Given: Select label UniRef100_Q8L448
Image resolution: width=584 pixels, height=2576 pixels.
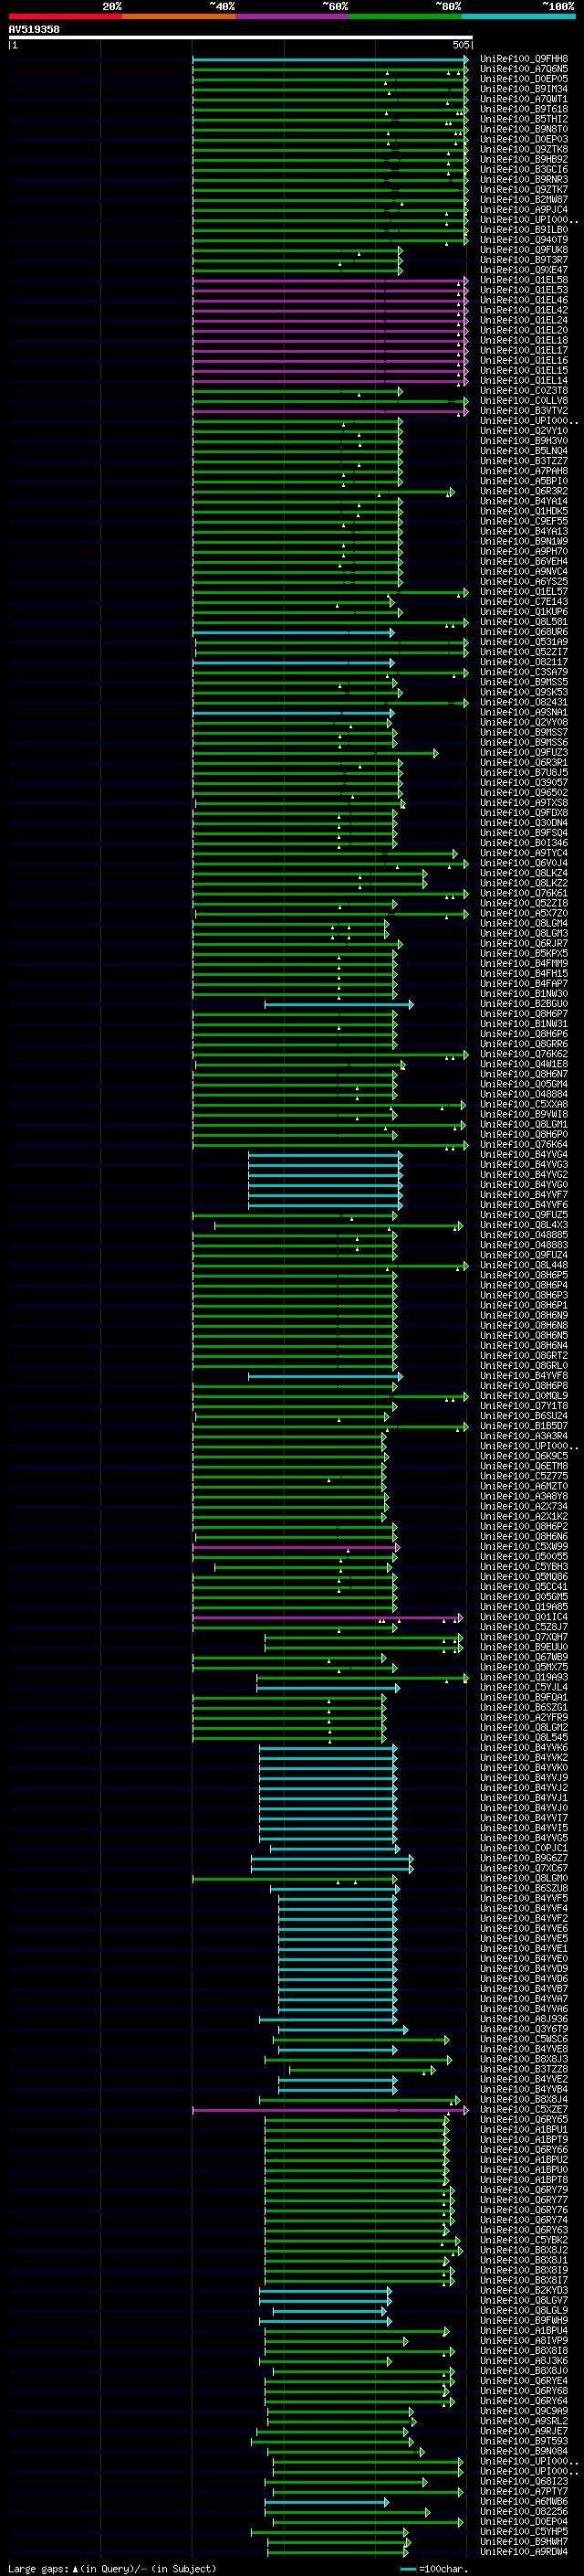Looking at the screenshot, I should 524,1265.
